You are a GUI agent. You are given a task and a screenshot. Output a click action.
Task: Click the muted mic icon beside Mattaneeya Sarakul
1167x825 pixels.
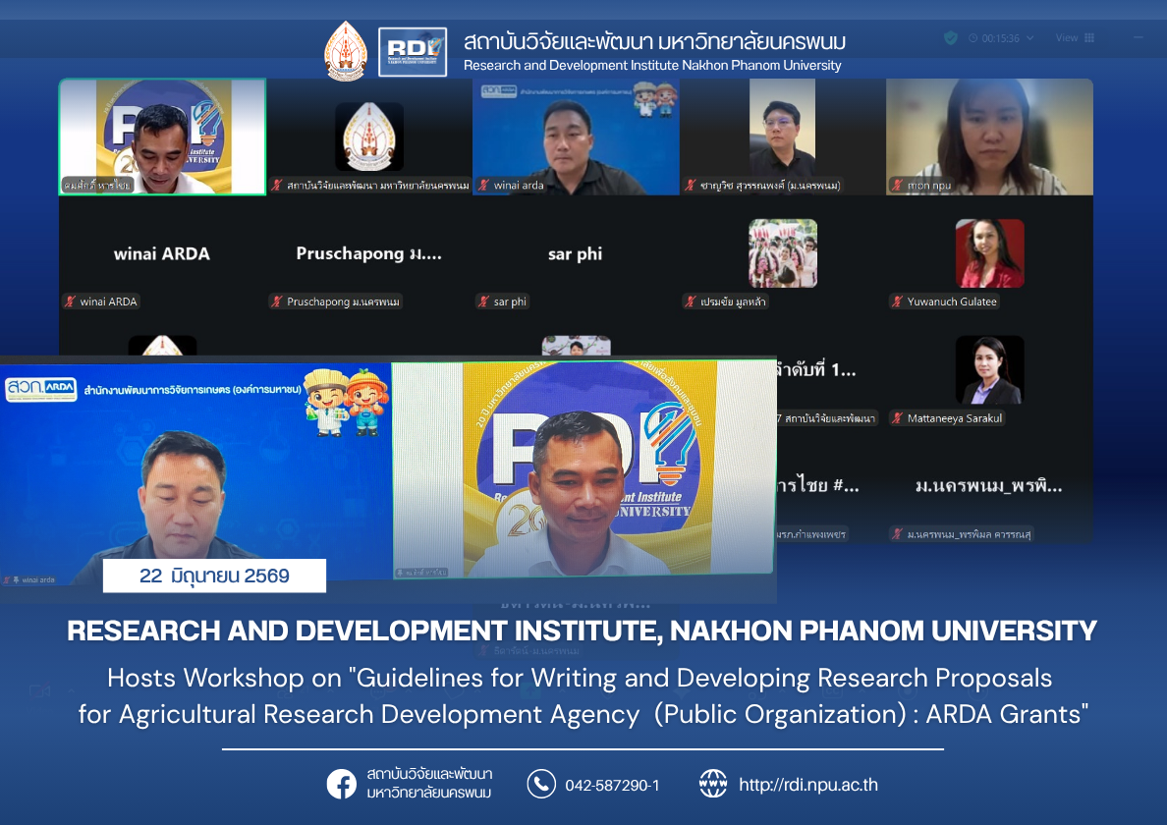[x=898, y=418]
